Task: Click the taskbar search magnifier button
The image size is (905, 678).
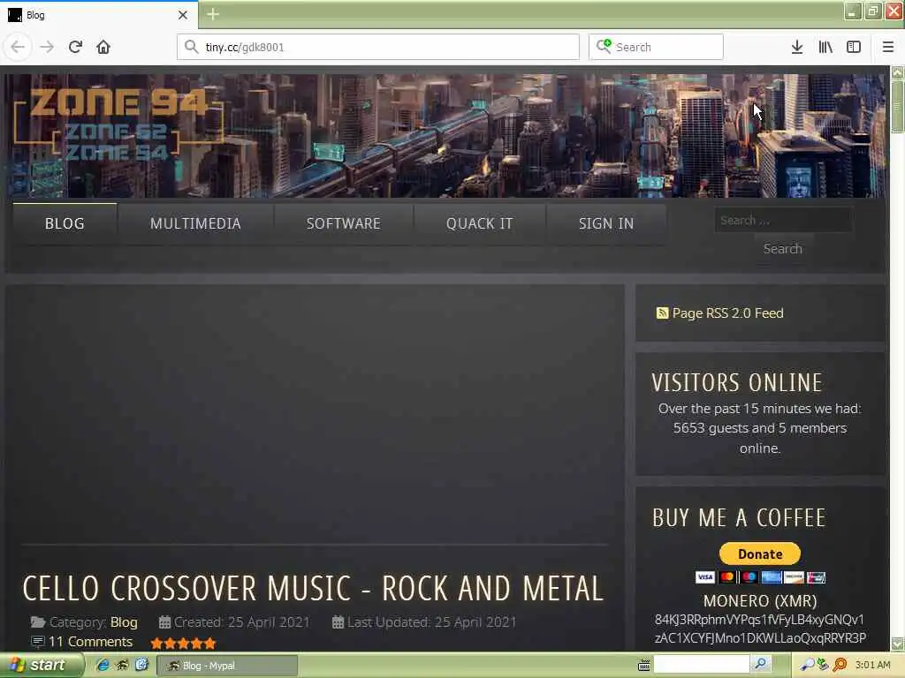Action: [x=761, y=664]
